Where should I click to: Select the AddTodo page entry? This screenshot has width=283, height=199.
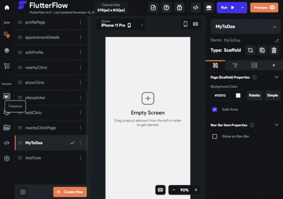(51, 158)
